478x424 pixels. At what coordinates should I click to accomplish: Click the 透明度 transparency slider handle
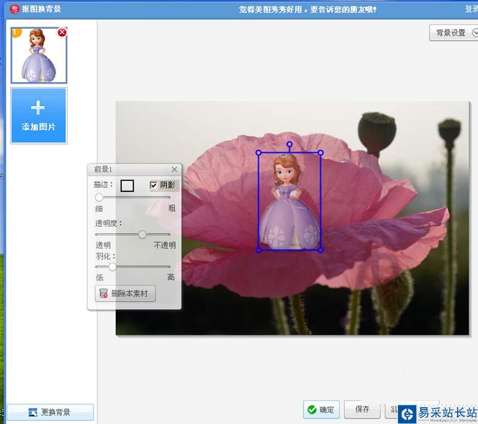click(142, 234)
